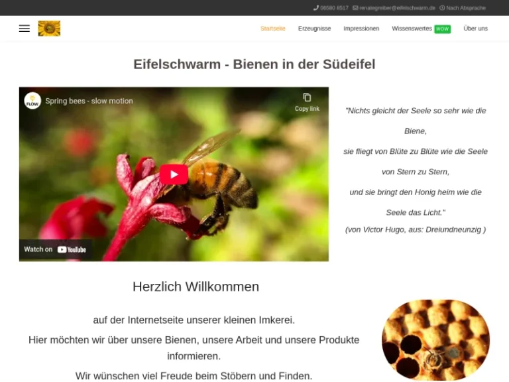
Task: Open the Über uns menu
Action: pyautogui.click(x=475, y=29)
